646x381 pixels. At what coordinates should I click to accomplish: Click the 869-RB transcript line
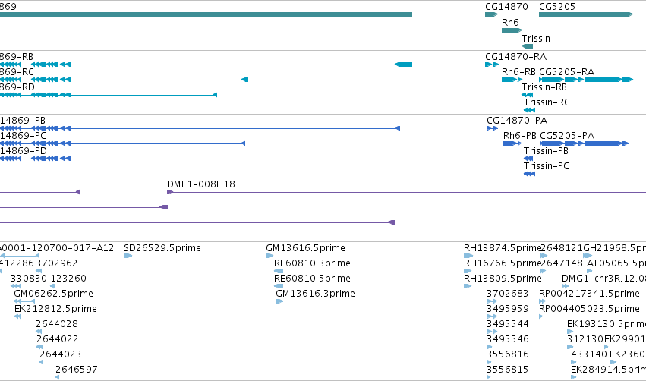point(206,65)
